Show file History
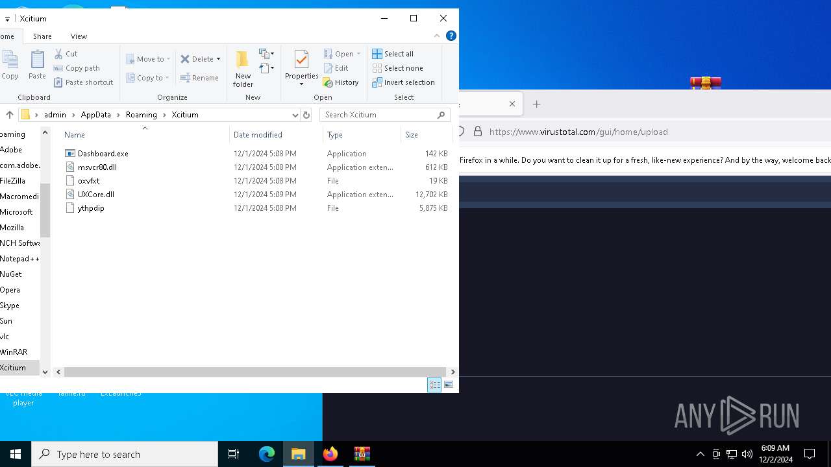Screen dimensions: 831x467 (341, 82)
